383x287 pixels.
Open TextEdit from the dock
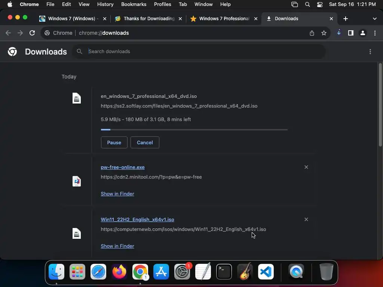click(203, 272)
